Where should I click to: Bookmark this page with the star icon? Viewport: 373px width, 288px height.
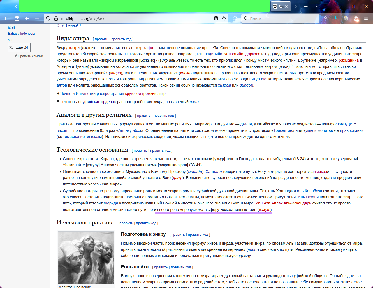click(x=224, y=18)
